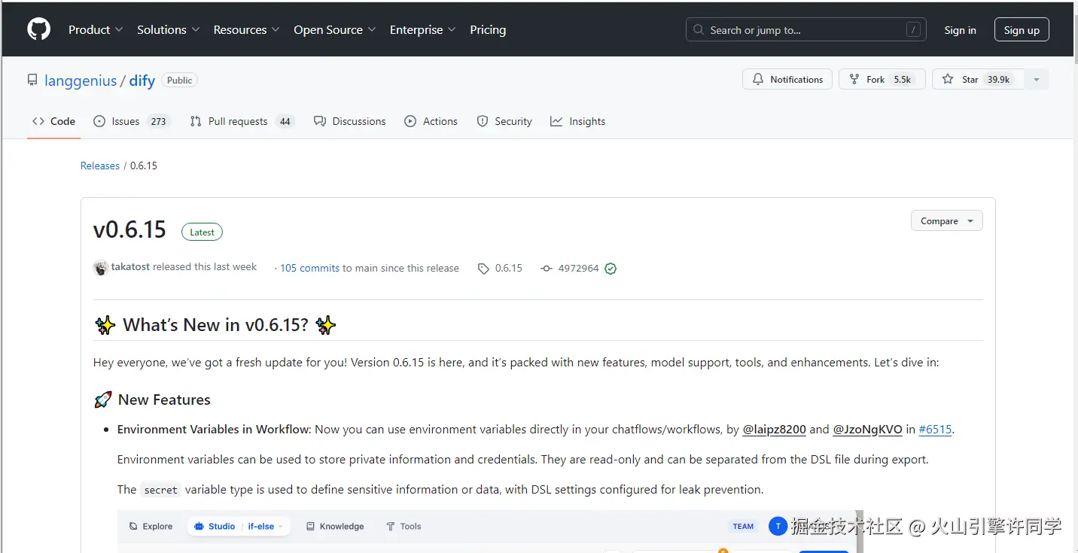Expand the Enterprise menu
The image size is (1078, 553).
tap(422, 29)
